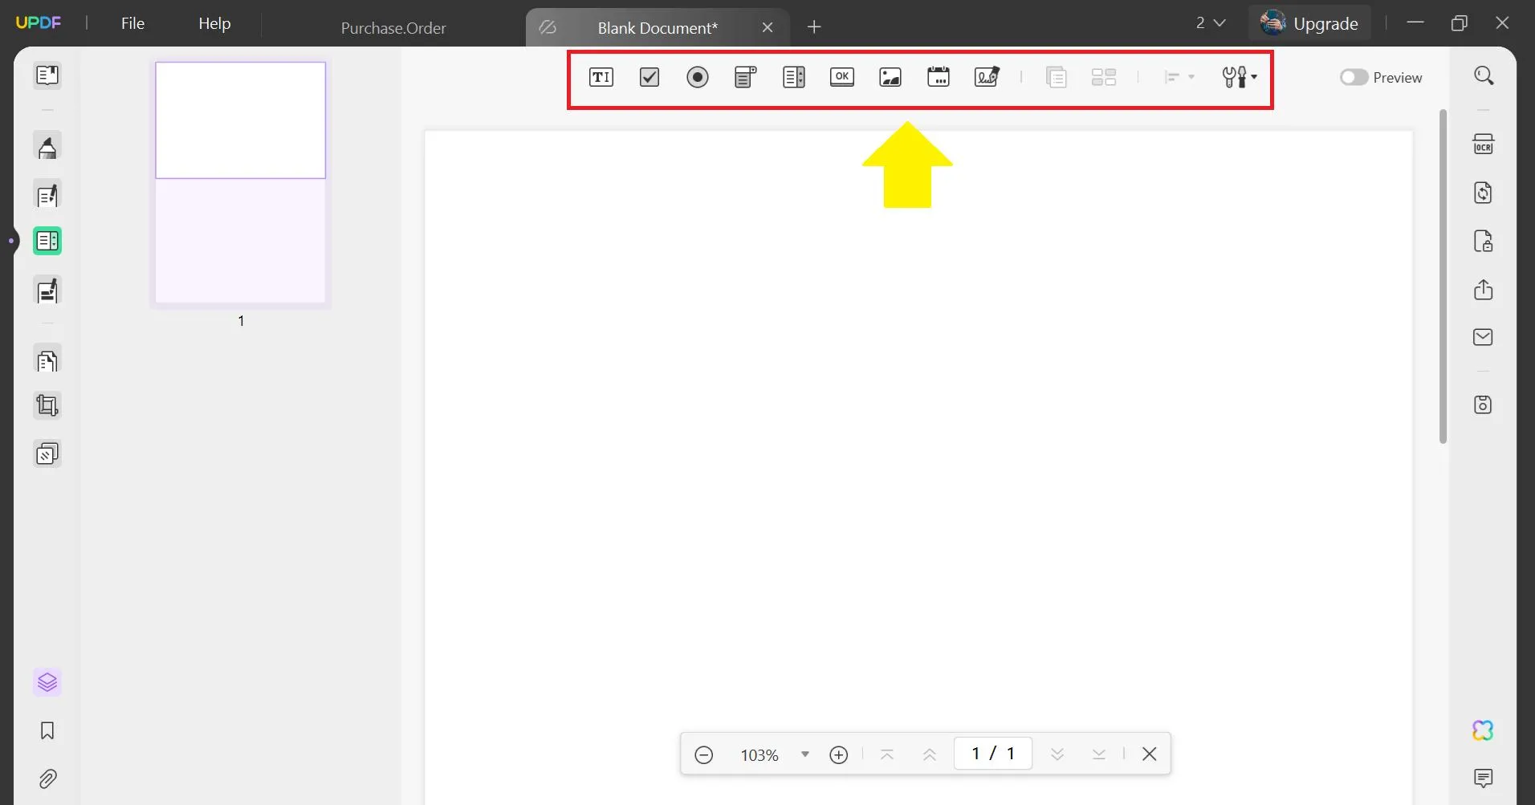The height and width of the screenshot is (805, 1535).
Task: Select the Digital Signature field tool
Action: click(x=986, y=77)
